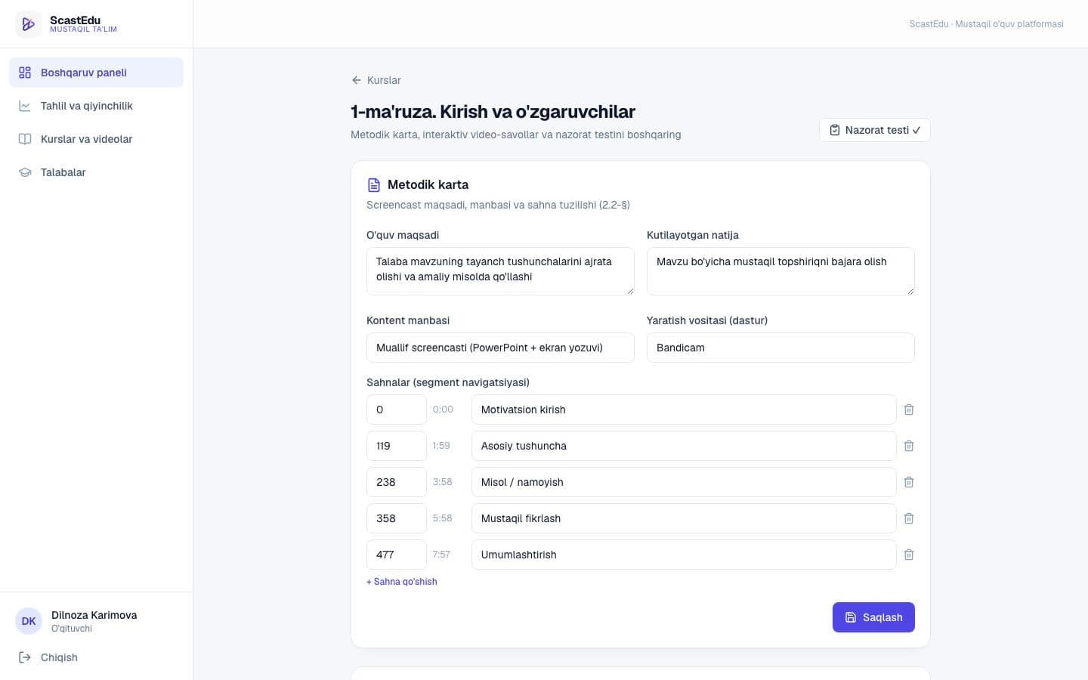
Task: Click the Yaratish vositasi field with Bandicam
Action: tap(780, 348)
